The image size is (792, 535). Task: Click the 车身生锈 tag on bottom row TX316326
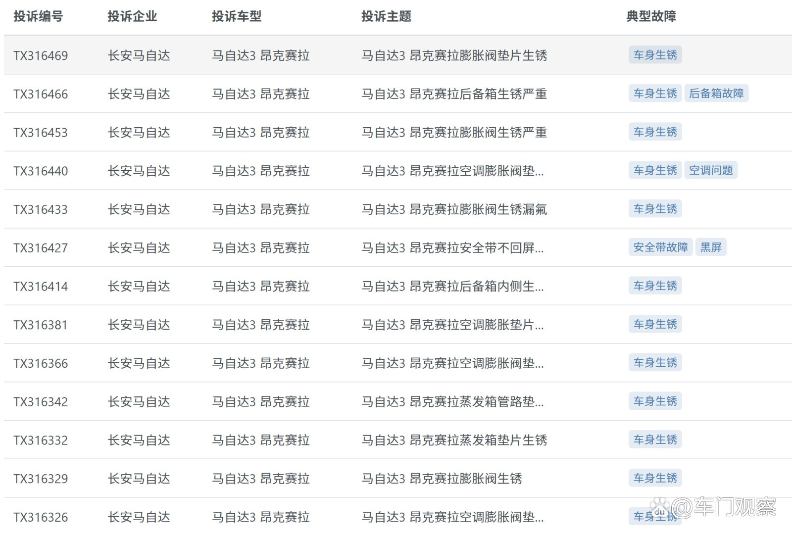point(655,516)
